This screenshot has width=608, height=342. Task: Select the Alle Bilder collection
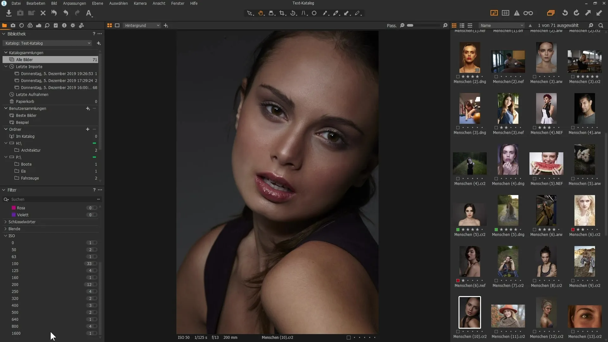pos(50,60)
